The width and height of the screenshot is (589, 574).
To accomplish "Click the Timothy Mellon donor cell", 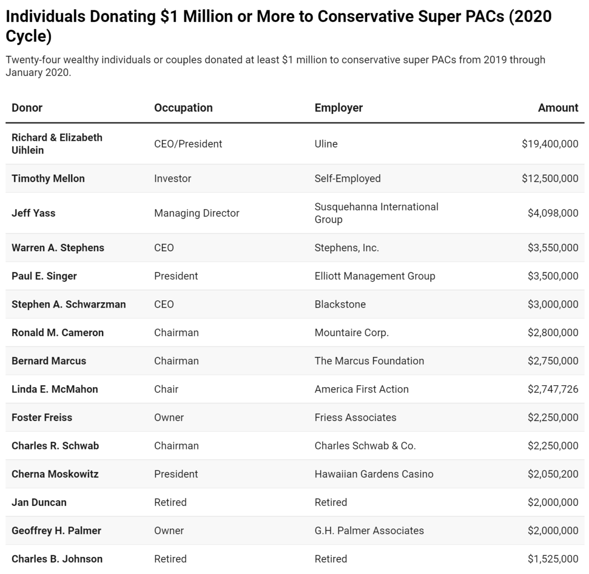I will tap(48, 179).
